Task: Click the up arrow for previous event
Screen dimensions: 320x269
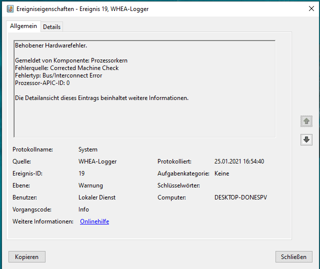Action: coord(306,121)
